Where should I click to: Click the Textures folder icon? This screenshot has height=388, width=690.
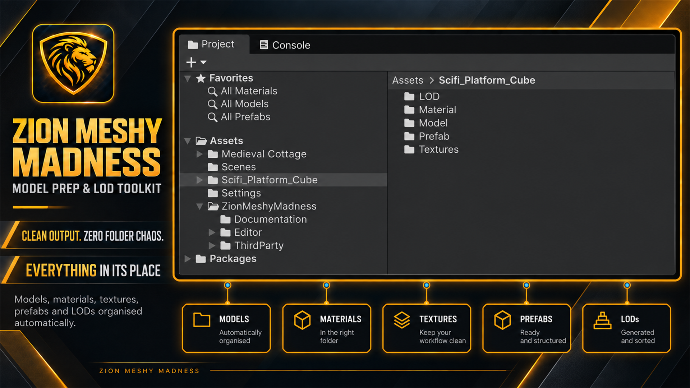(409, 150)
